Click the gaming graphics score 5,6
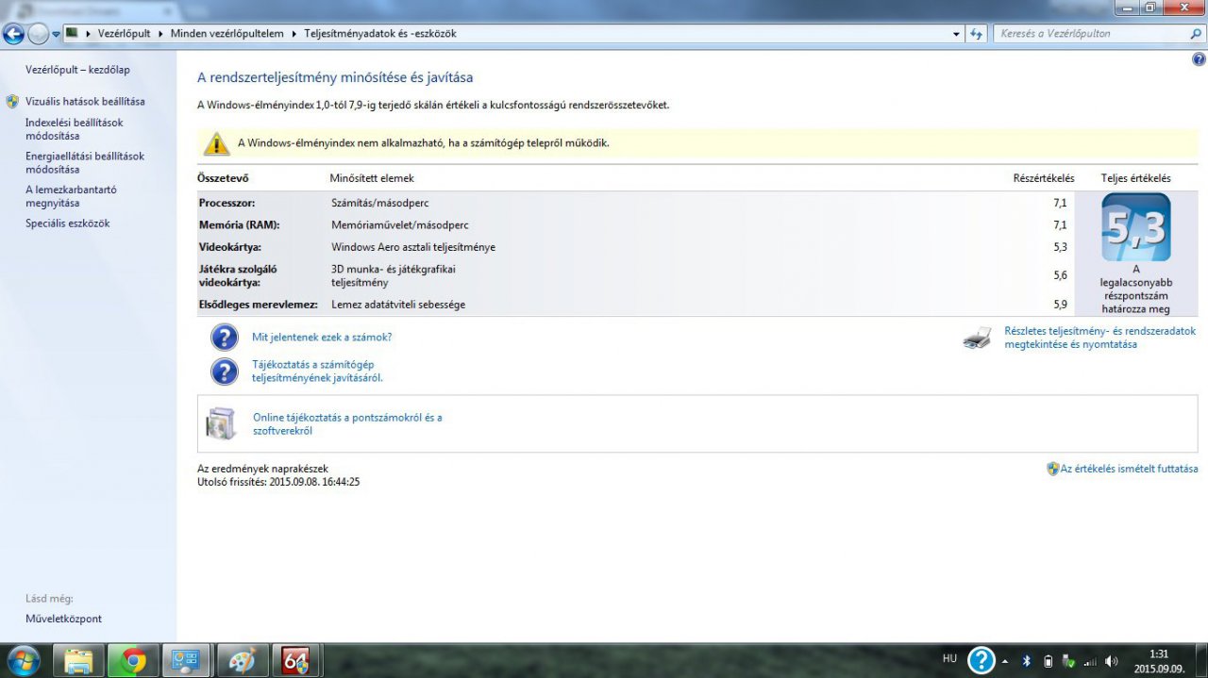 pyautogui.click(x=1060, y=275)
